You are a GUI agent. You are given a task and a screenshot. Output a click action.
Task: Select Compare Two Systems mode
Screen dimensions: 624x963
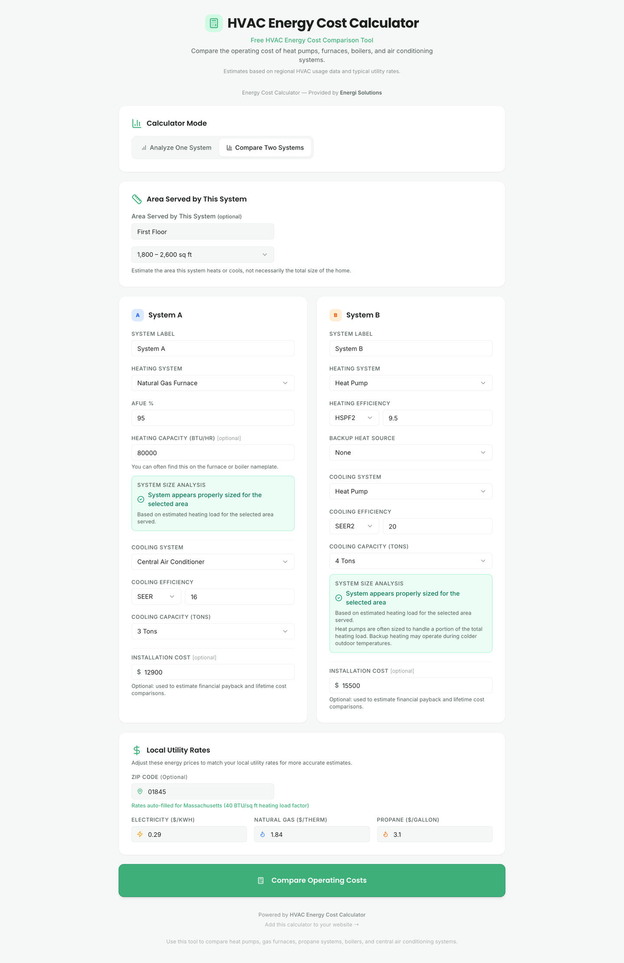coord(265,148)
